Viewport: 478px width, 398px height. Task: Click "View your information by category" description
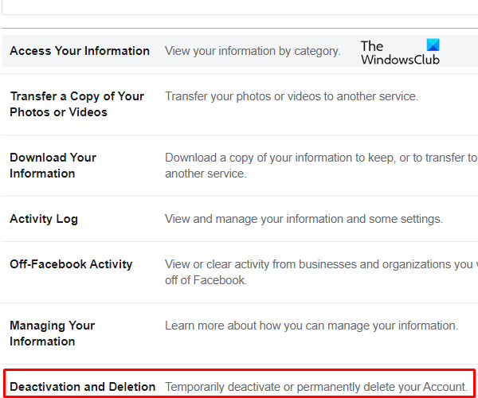253,51
